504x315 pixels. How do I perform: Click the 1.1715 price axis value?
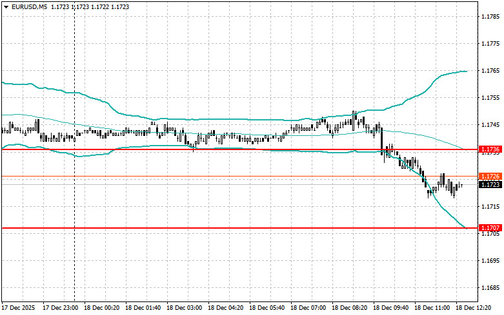[x=490, y=206]
